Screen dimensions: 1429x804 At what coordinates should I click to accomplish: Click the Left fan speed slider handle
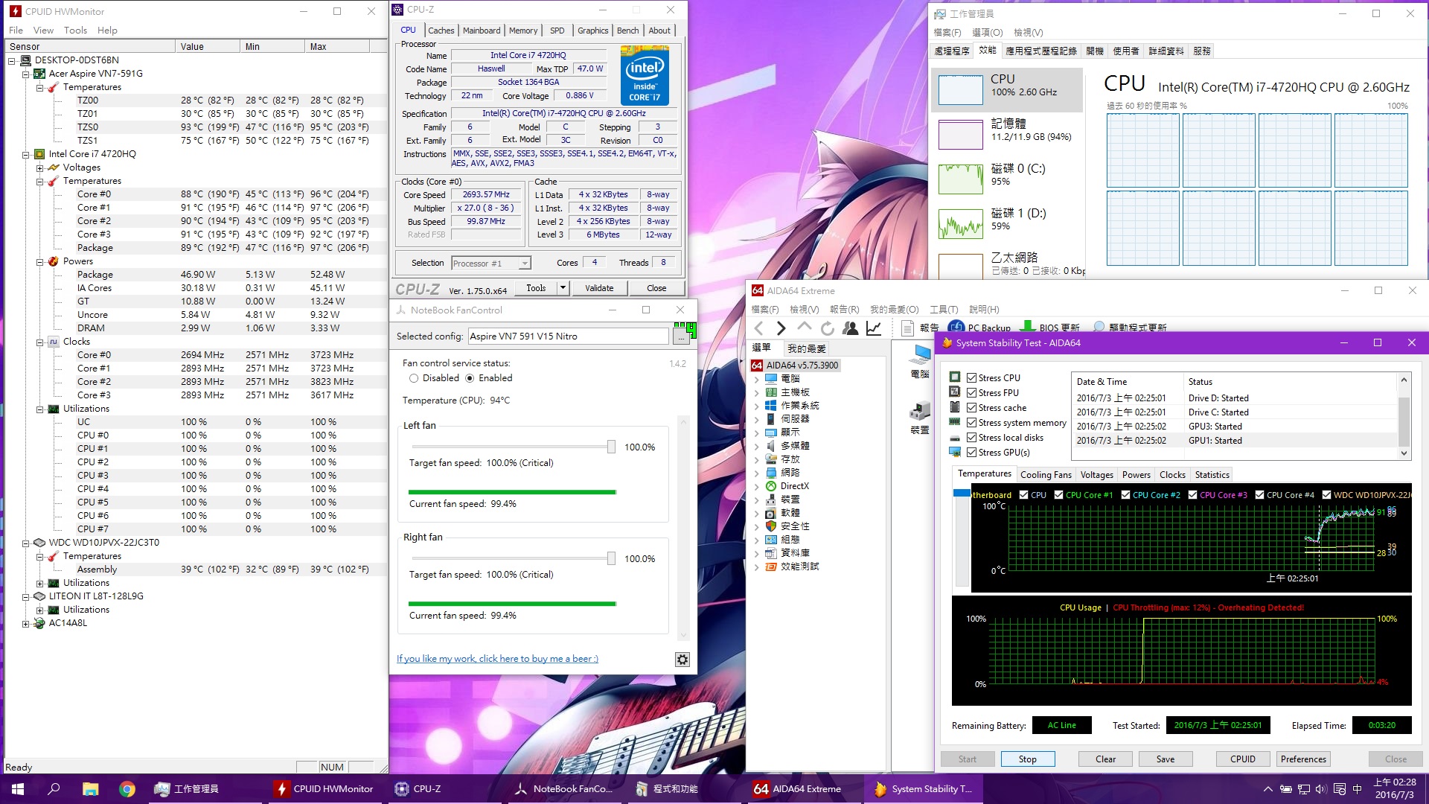pyautogui.click(x=611, y=447)
